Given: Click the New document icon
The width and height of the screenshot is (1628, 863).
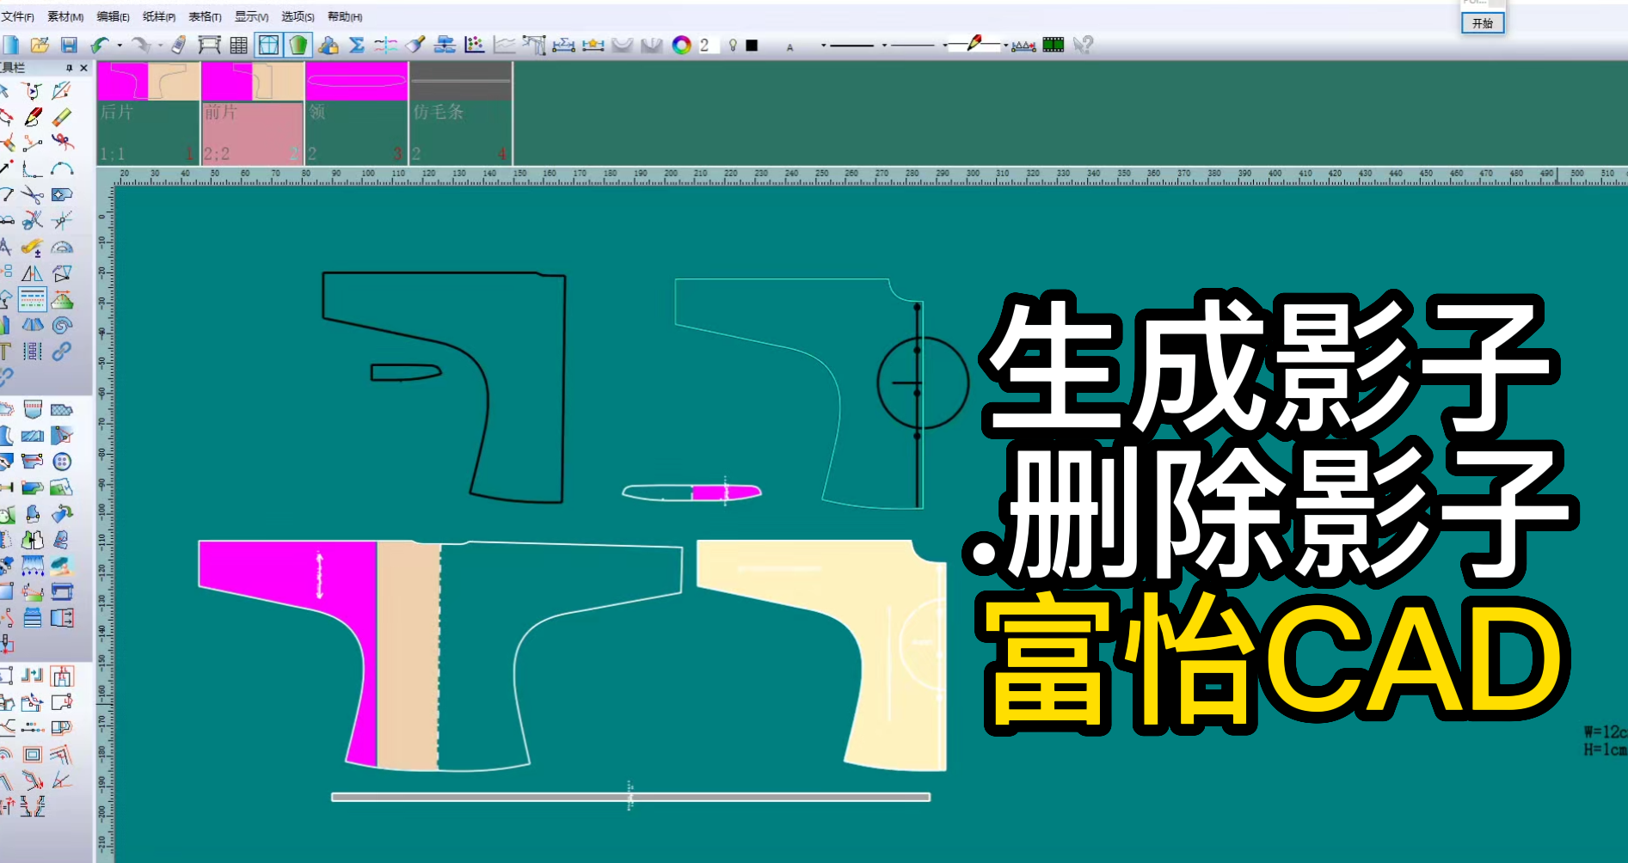Looking at the screenshot, I should (x=11, y=45).
